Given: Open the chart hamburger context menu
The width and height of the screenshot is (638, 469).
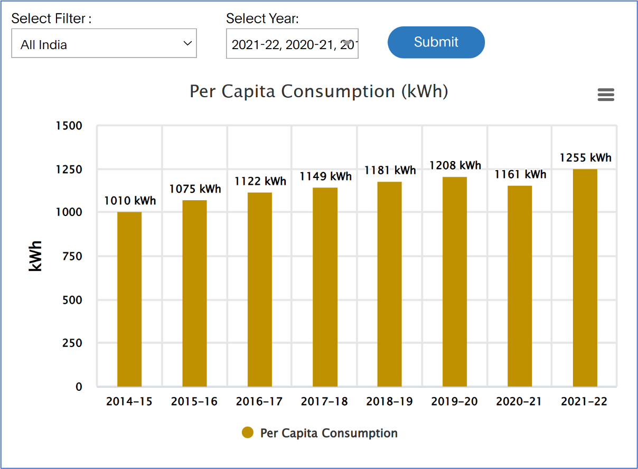Looking at the screenshot, I should 605,95.
